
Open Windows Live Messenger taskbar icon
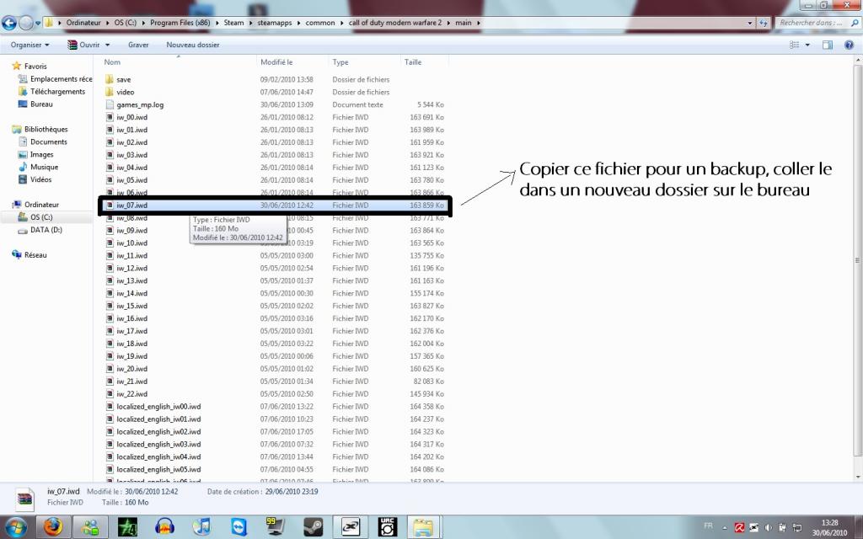click(x=90, y=527)
